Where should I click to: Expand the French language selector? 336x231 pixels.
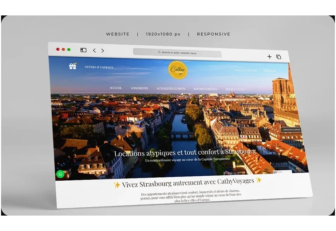(282, 172)
